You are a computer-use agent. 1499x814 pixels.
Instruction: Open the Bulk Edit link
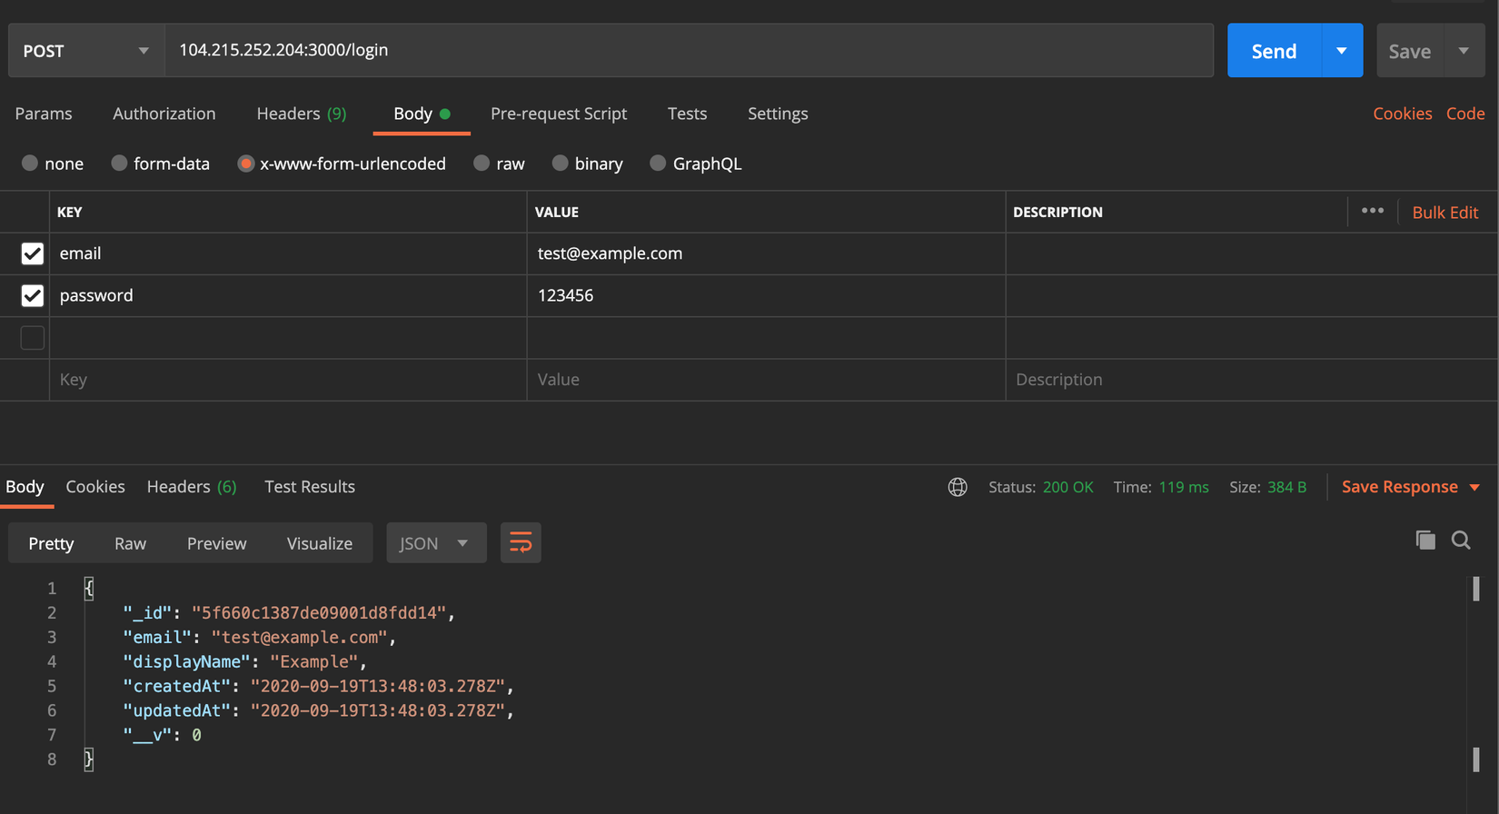click(x=1444, y=212)
